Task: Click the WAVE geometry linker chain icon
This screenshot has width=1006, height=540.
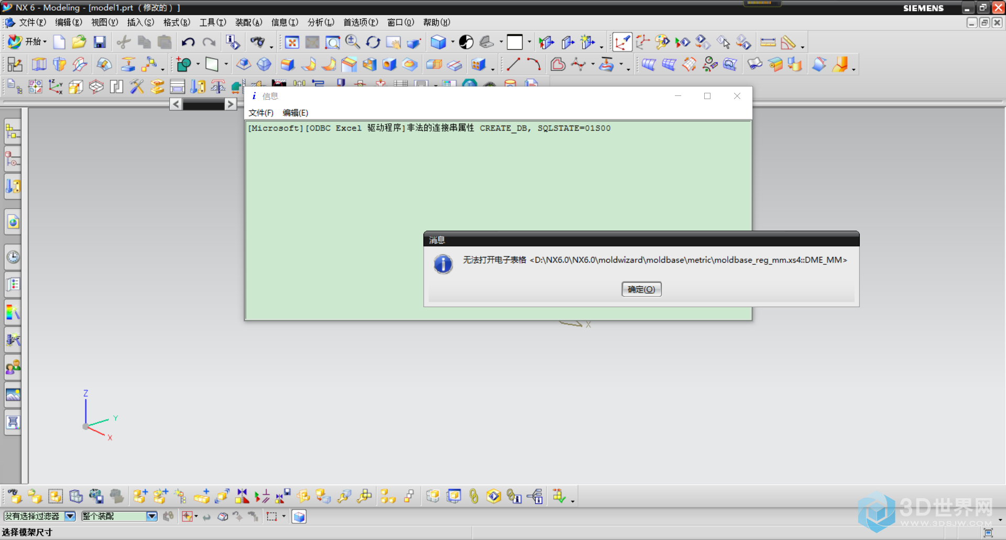Action: point(474,496)
